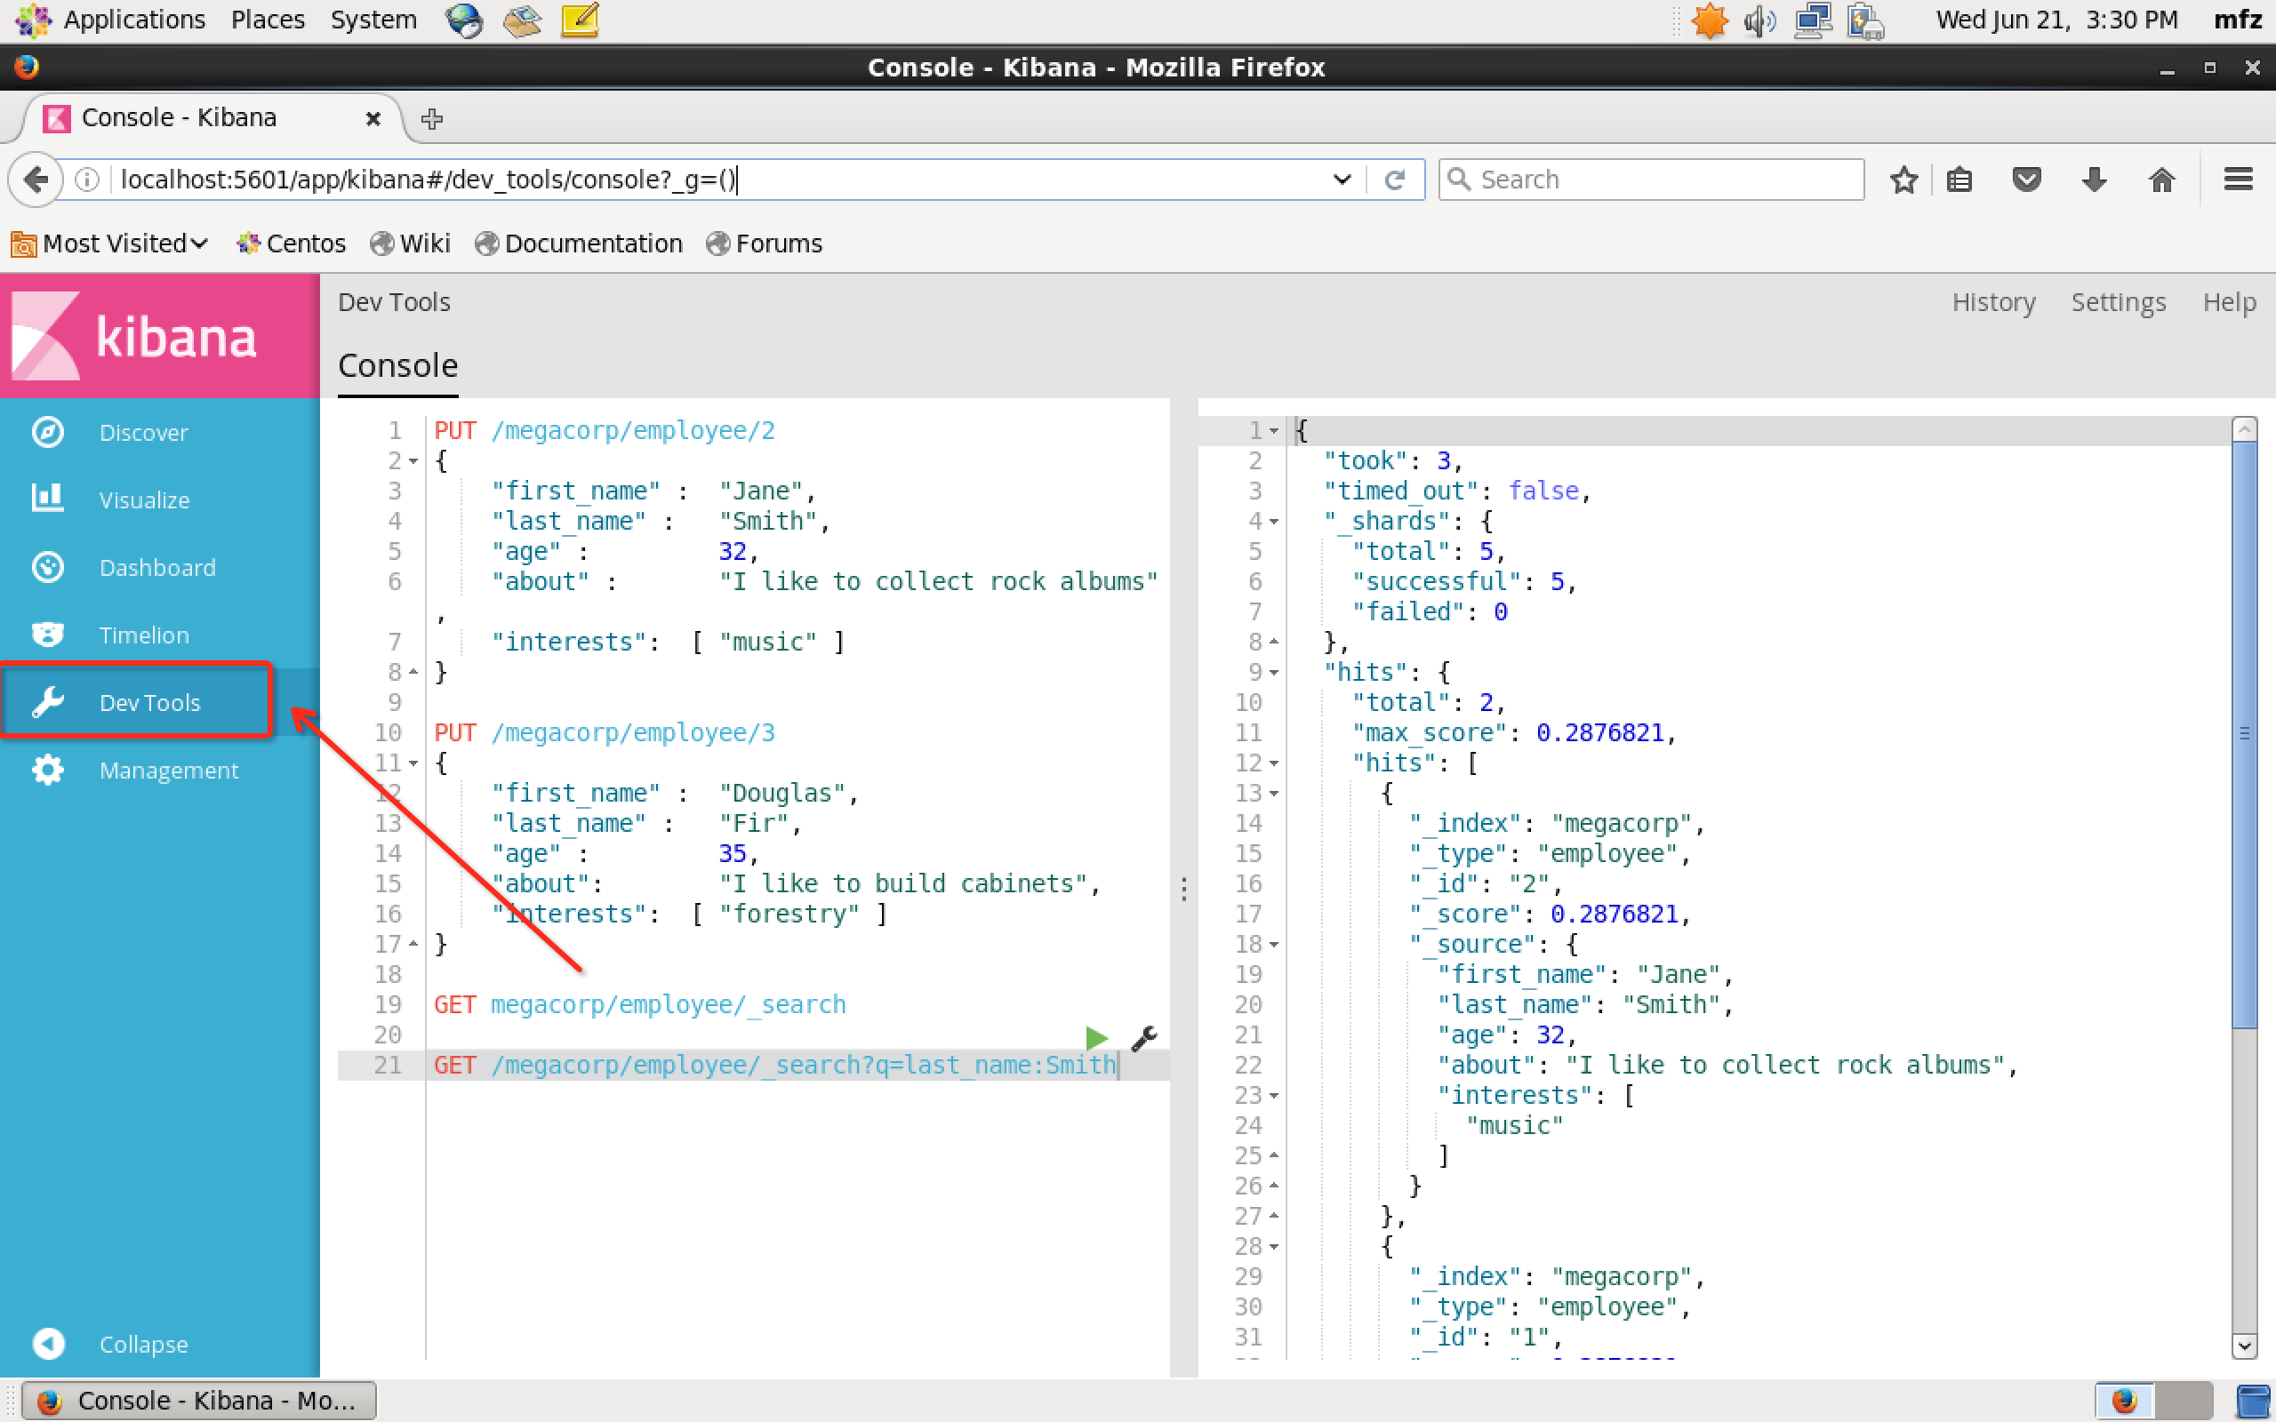Go to the Firefox home page icon
The image size is (2276, 1422).
pyautogui.click(x=2162, y=179)
